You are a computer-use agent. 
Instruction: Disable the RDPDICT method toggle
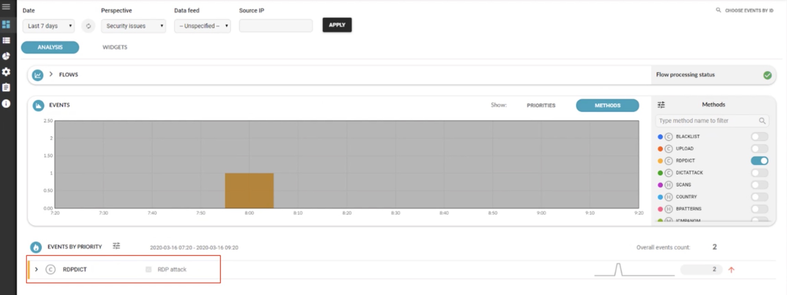click(759, 161)
